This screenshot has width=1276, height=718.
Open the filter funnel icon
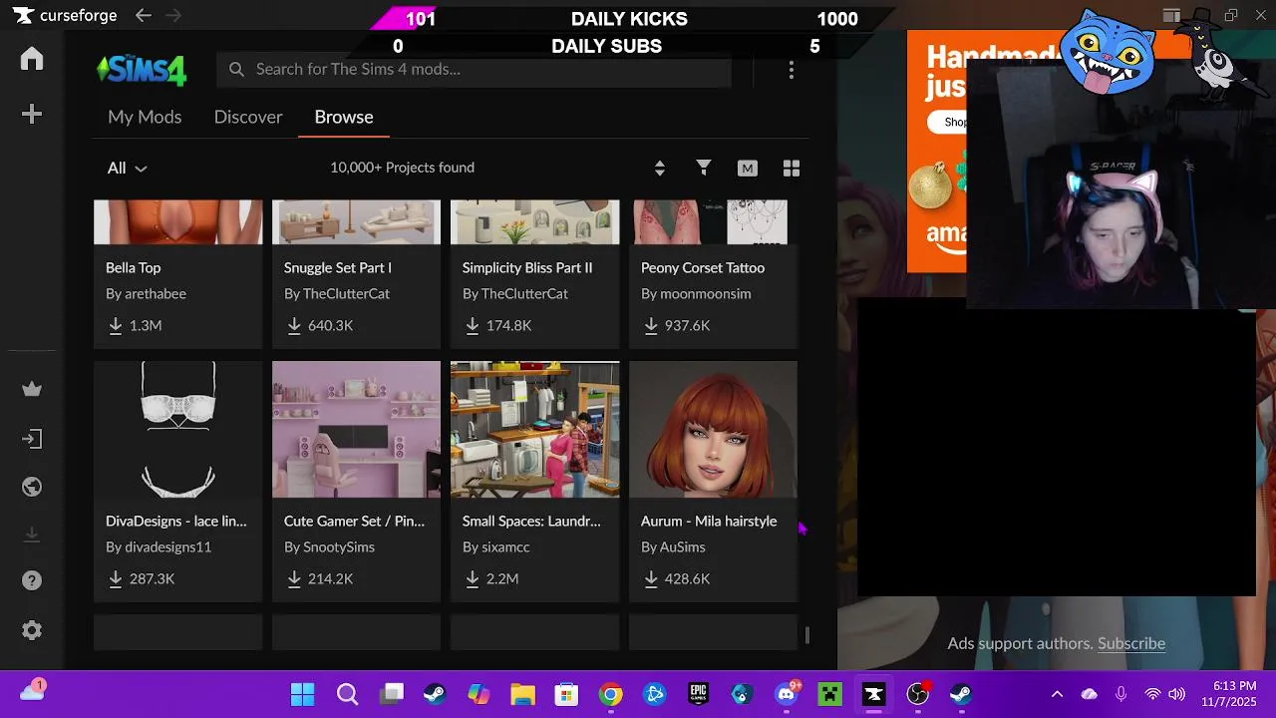(704, 168)
